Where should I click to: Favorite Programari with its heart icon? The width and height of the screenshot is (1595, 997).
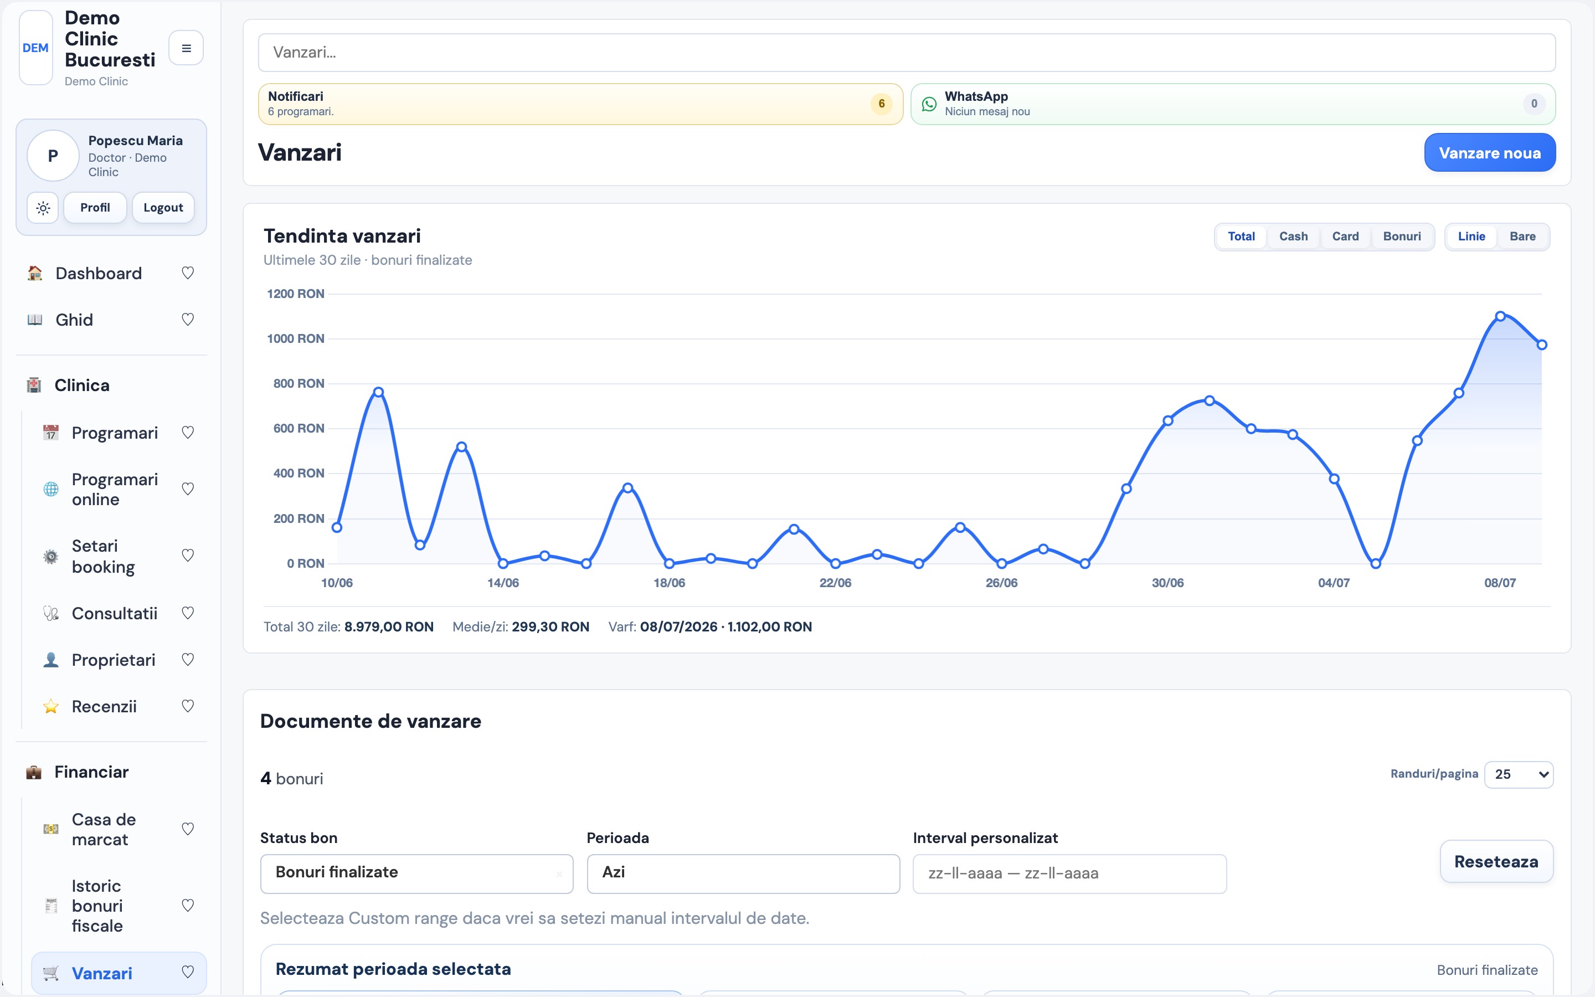click(188, 433)
